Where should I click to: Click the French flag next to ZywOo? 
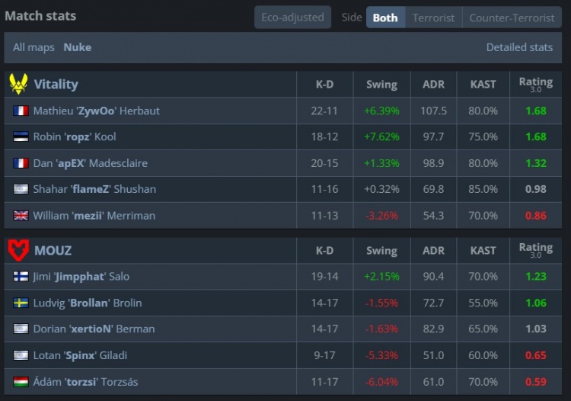point(21,111)
